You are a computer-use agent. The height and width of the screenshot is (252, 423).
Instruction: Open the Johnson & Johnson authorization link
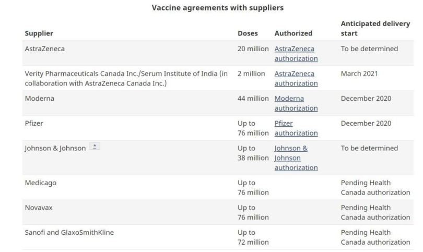click(295, 158)
